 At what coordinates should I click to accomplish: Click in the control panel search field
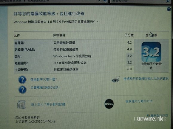click(139, 1)
